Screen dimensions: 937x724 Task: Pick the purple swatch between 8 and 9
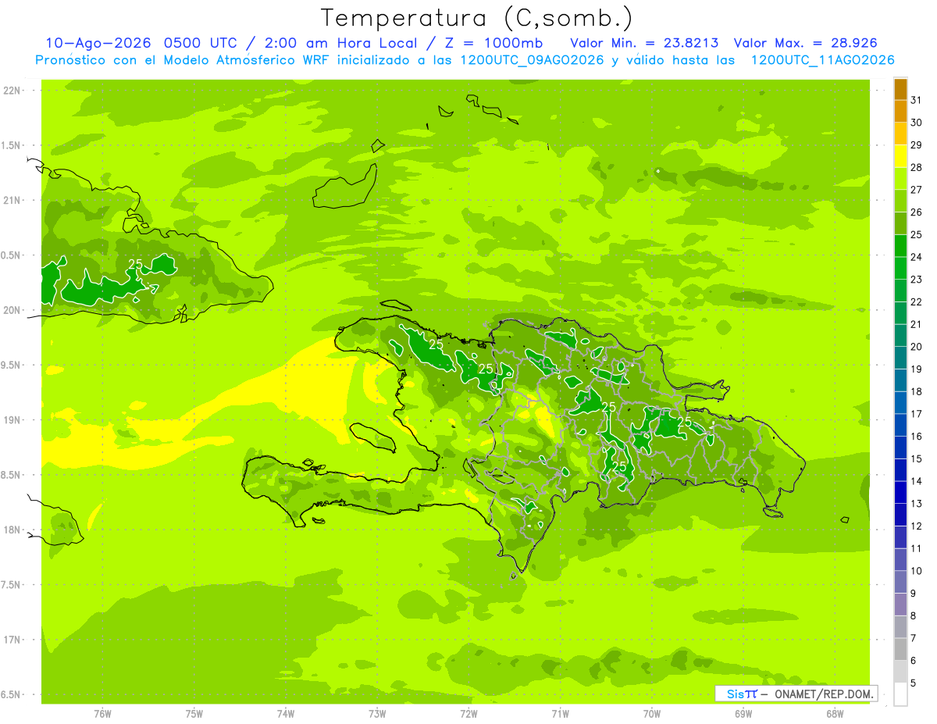pyautogui.click(x=900, y=605)
